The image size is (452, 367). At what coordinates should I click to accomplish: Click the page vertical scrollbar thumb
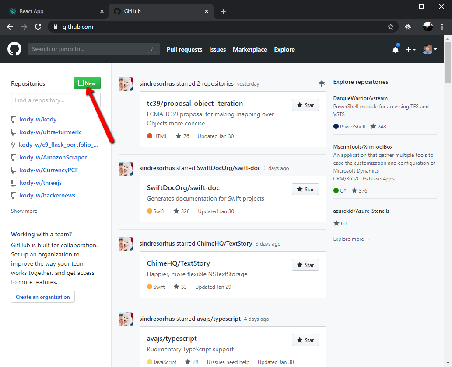448,62
